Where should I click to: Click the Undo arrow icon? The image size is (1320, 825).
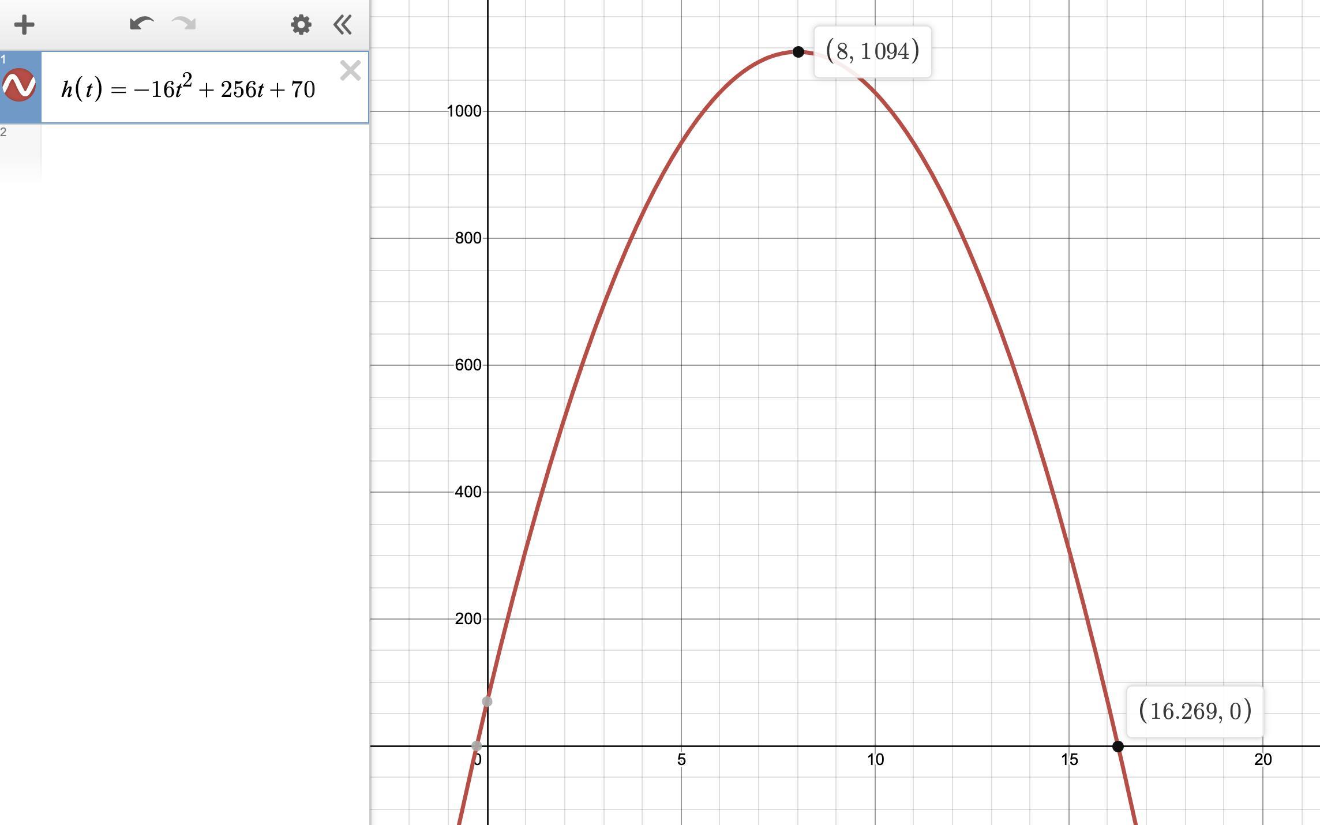tap(141, 24)
